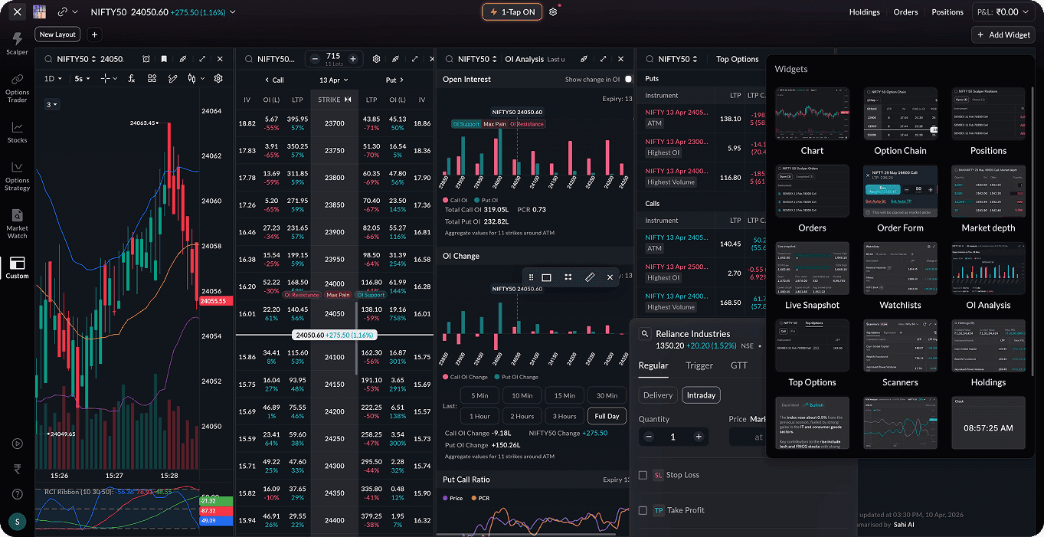Screen dimensions: 1044x537
Task: Open chart settings gear in chart toolbar
Action: coord(218,78)
